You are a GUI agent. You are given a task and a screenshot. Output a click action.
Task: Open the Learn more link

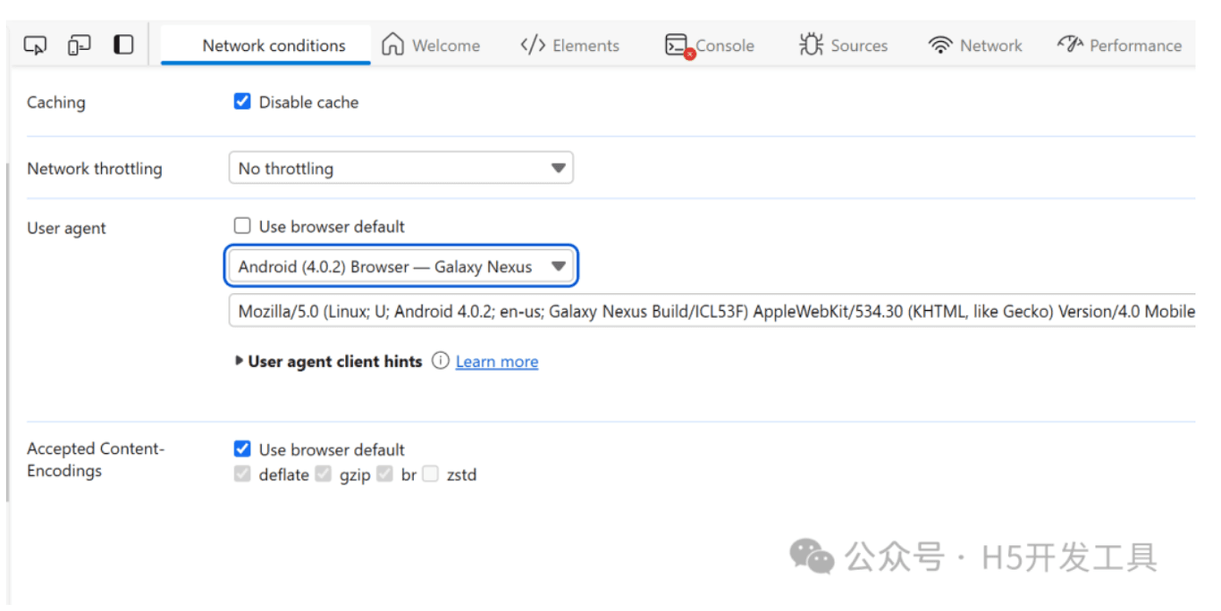pyautogui.click(x=497, y=362)
